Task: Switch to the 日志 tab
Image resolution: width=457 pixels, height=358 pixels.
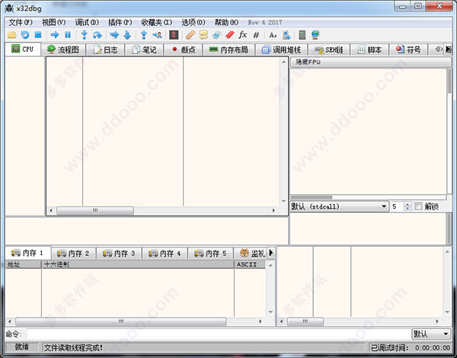Action: [x=106, y=50]
